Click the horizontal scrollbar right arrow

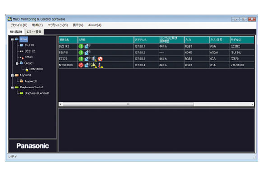[x=252, y=104]
